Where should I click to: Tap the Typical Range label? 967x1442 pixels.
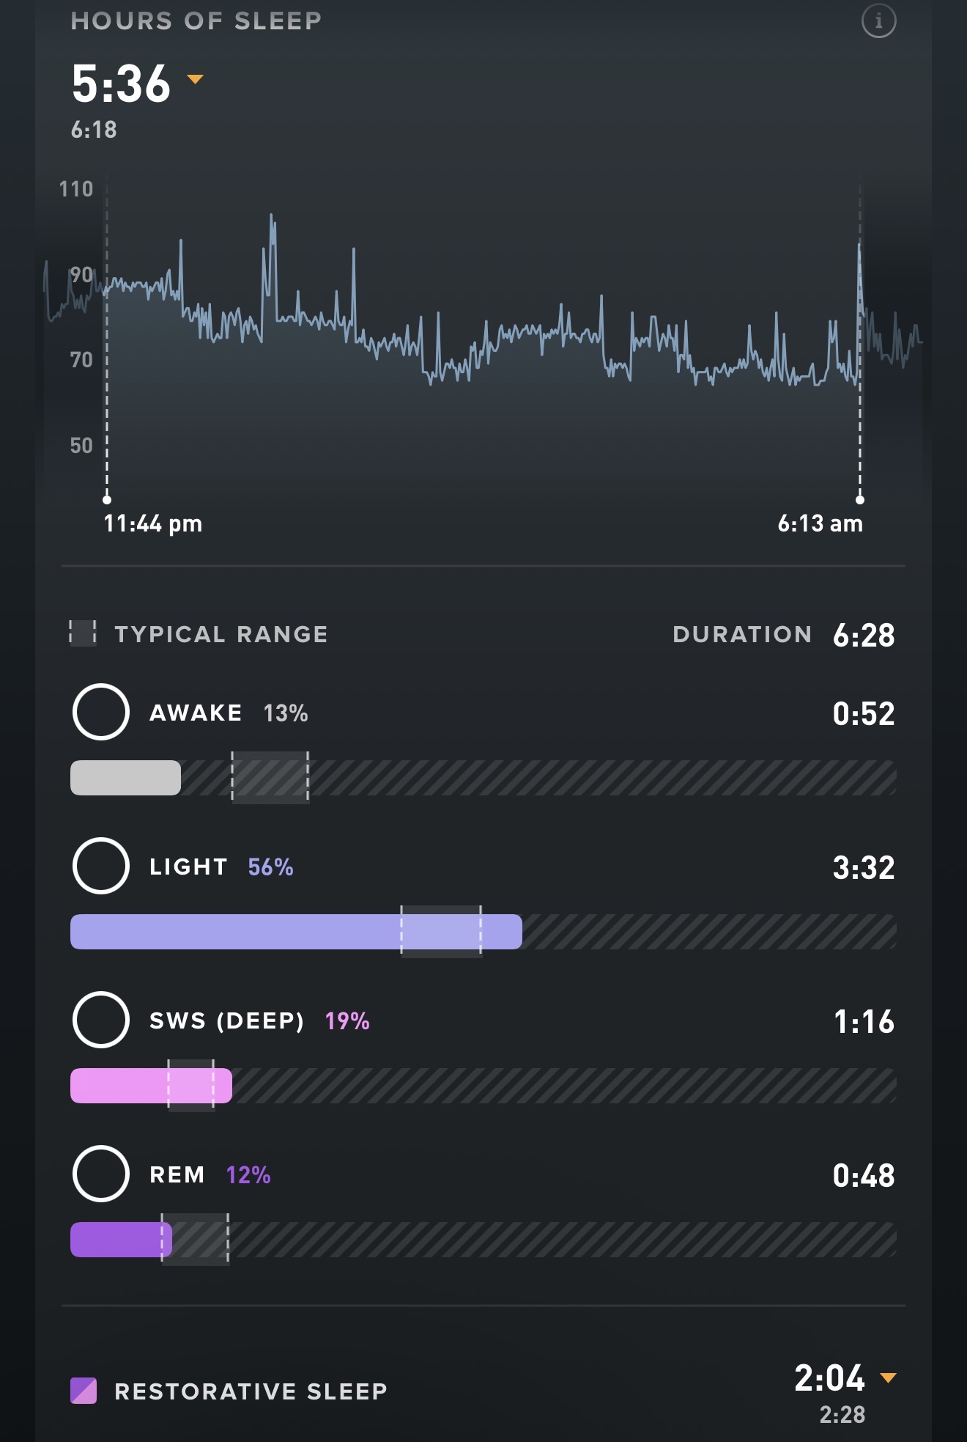point(221,634)
